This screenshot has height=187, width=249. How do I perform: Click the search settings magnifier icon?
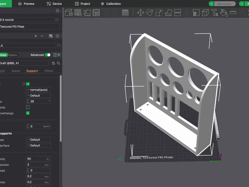59,63
